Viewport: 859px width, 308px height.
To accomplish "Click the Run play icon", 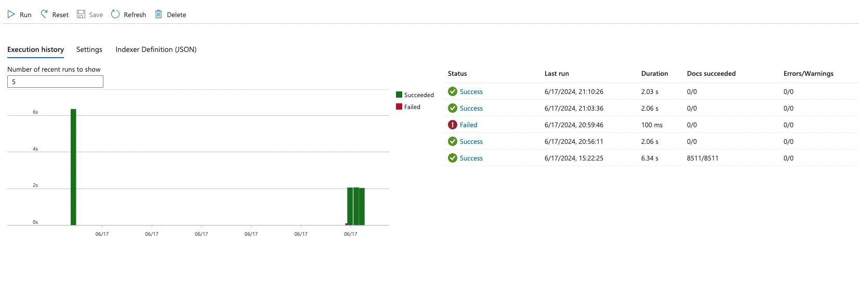I will [11, 15].
